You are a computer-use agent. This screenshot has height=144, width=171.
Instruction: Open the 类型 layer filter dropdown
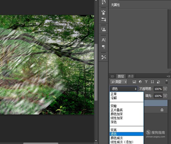coord(118,82)
